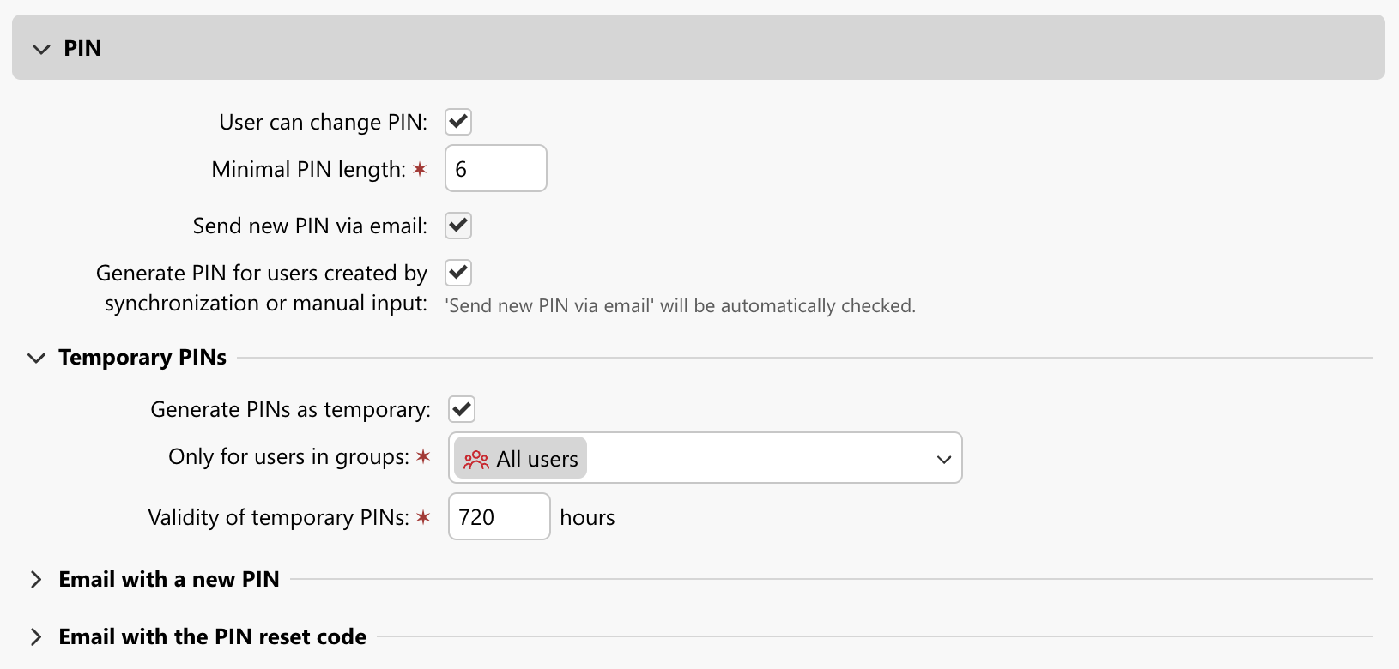Click the asterisk next to Only for users in groups
This screenshot has height=669, width=1399.
click(422, 456)
